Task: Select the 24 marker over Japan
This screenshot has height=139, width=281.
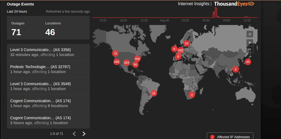Action: click(248, 62)
